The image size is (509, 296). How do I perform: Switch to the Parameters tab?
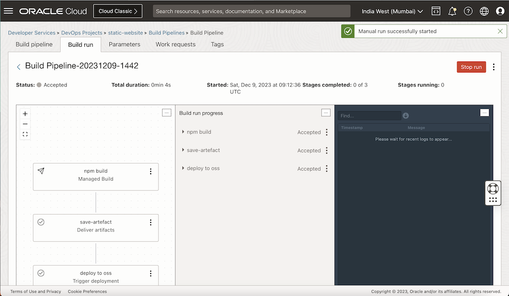124,44
